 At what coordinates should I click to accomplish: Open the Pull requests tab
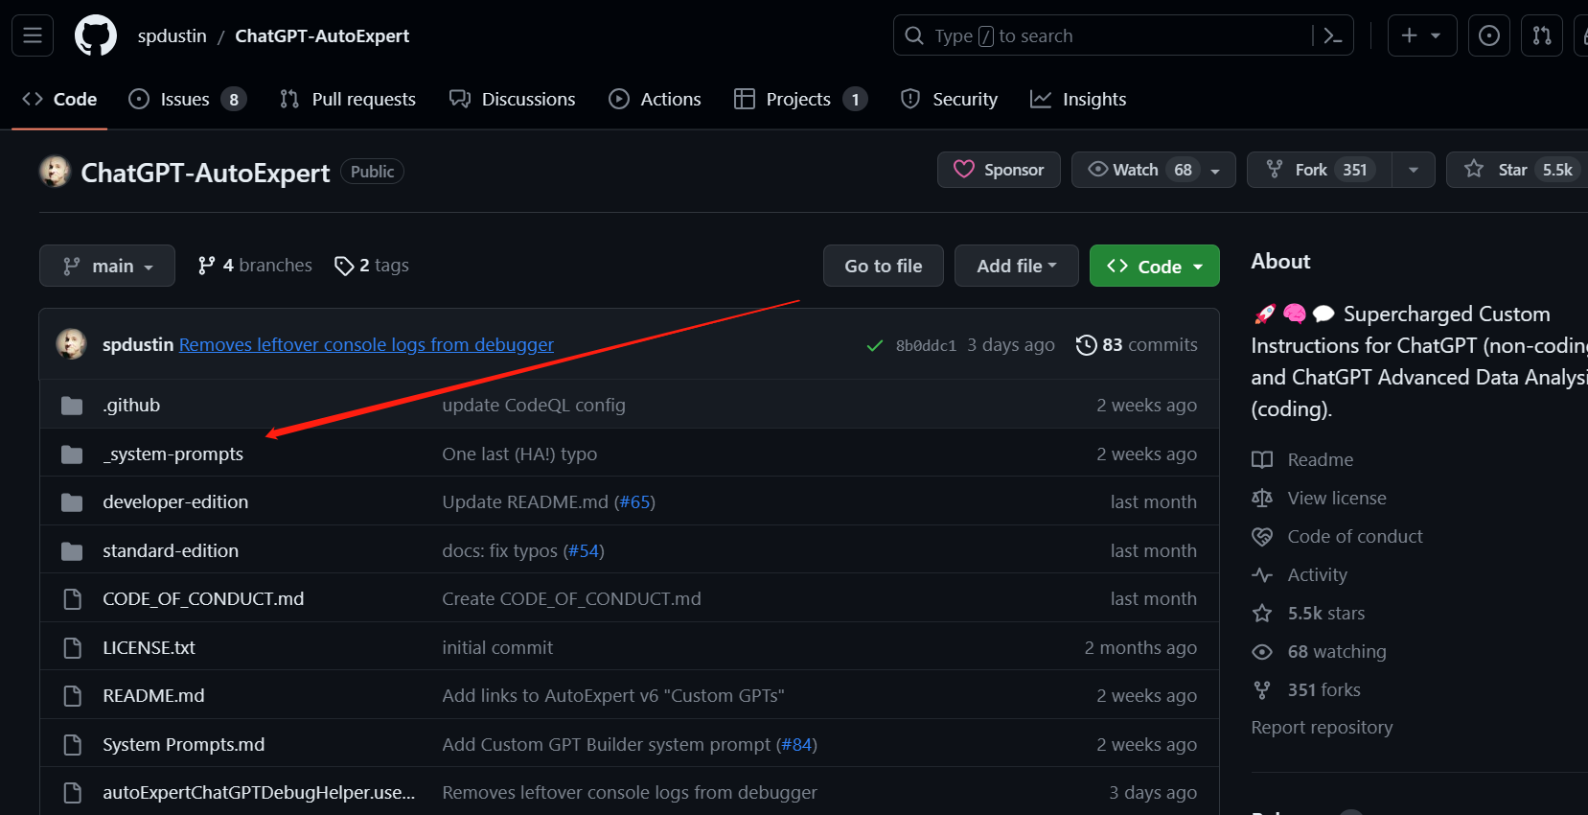[348, 99]
